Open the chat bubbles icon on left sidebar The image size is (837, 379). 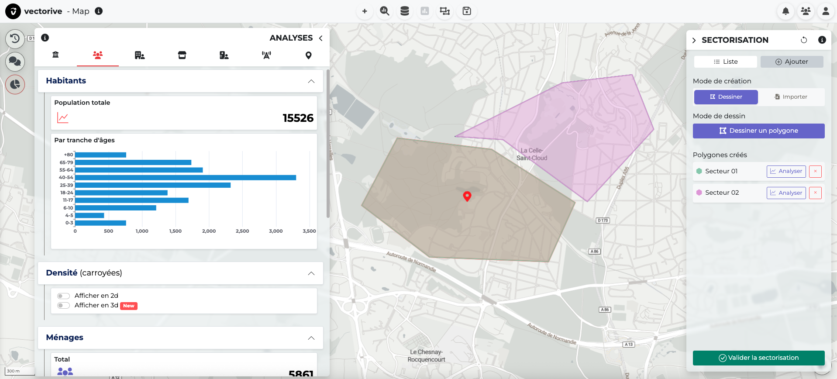tap(15, 62)
